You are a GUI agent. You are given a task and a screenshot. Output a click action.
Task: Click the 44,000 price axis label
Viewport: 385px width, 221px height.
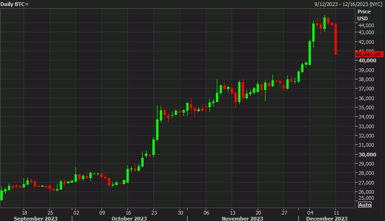pyautogui.click(x=366, y=25)
